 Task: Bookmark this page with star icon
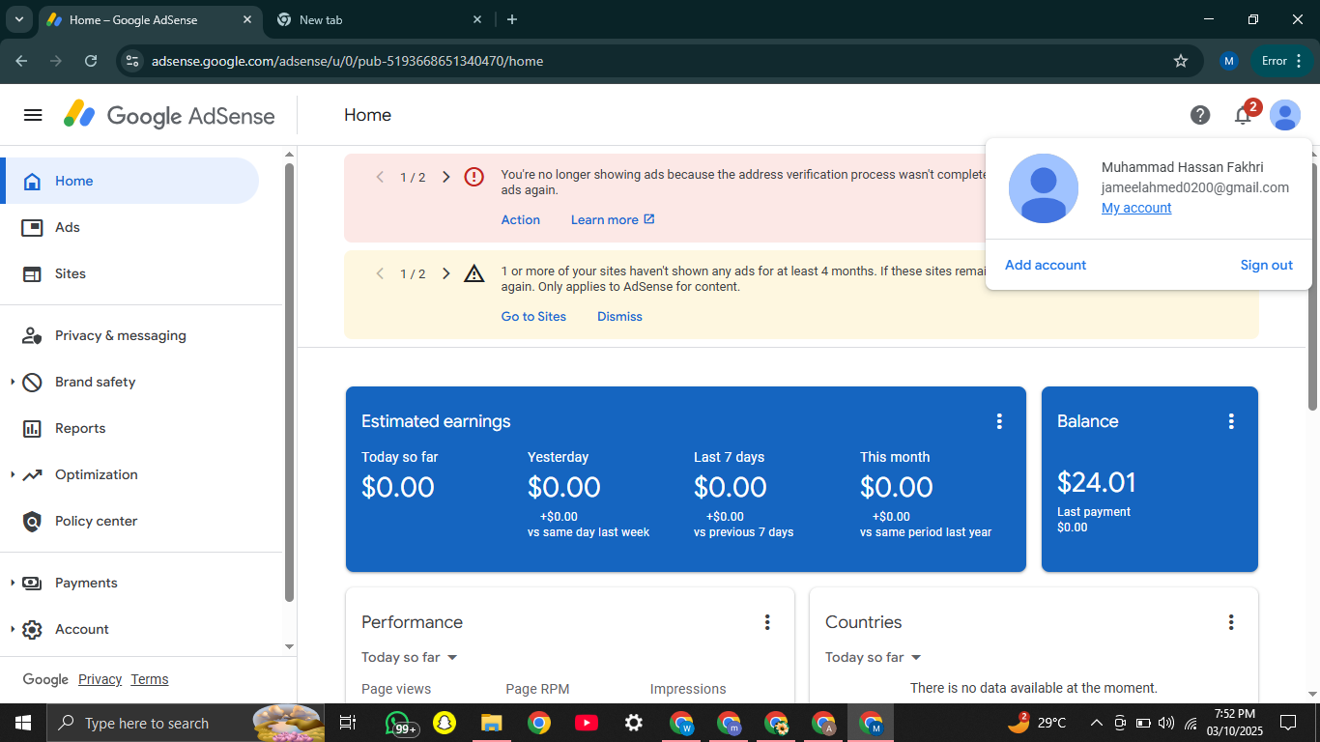[x=1181, y=61]
